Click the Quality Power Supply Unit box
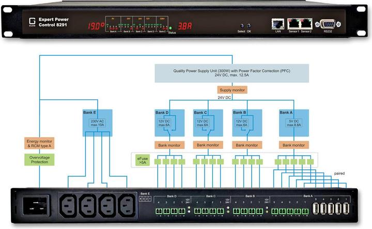Screen dimensions: 372x229 232,73
